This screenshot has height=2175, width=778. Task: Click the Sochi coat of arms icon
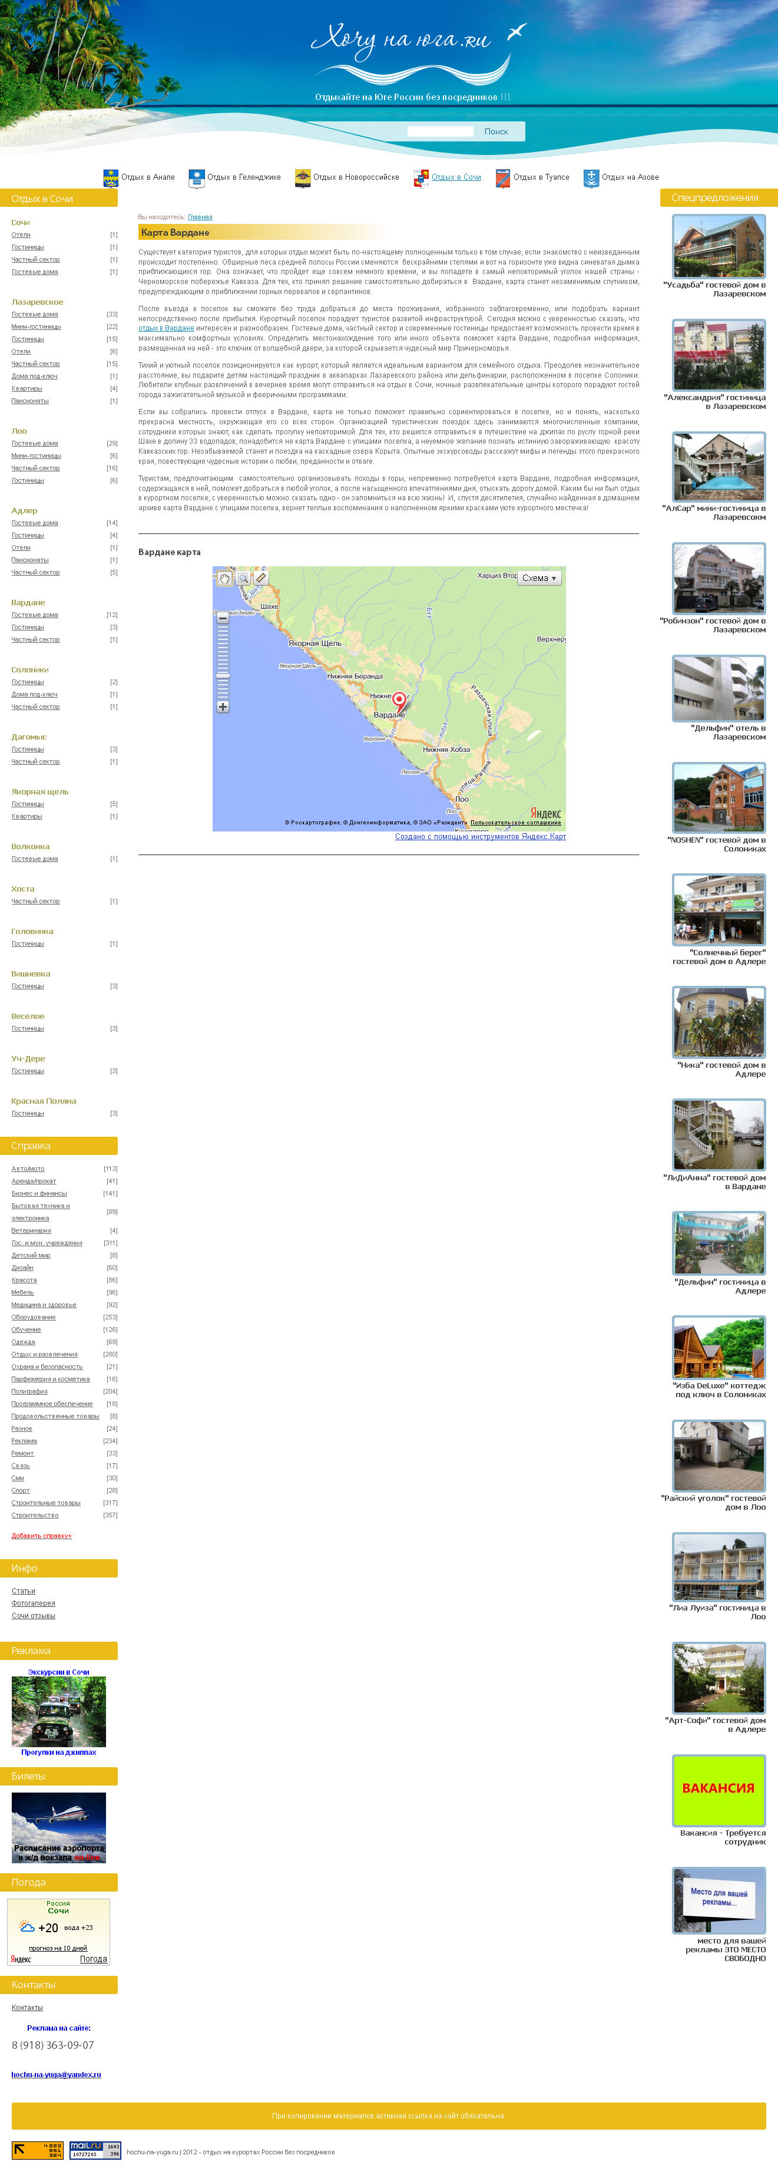(x=421, y=178)
